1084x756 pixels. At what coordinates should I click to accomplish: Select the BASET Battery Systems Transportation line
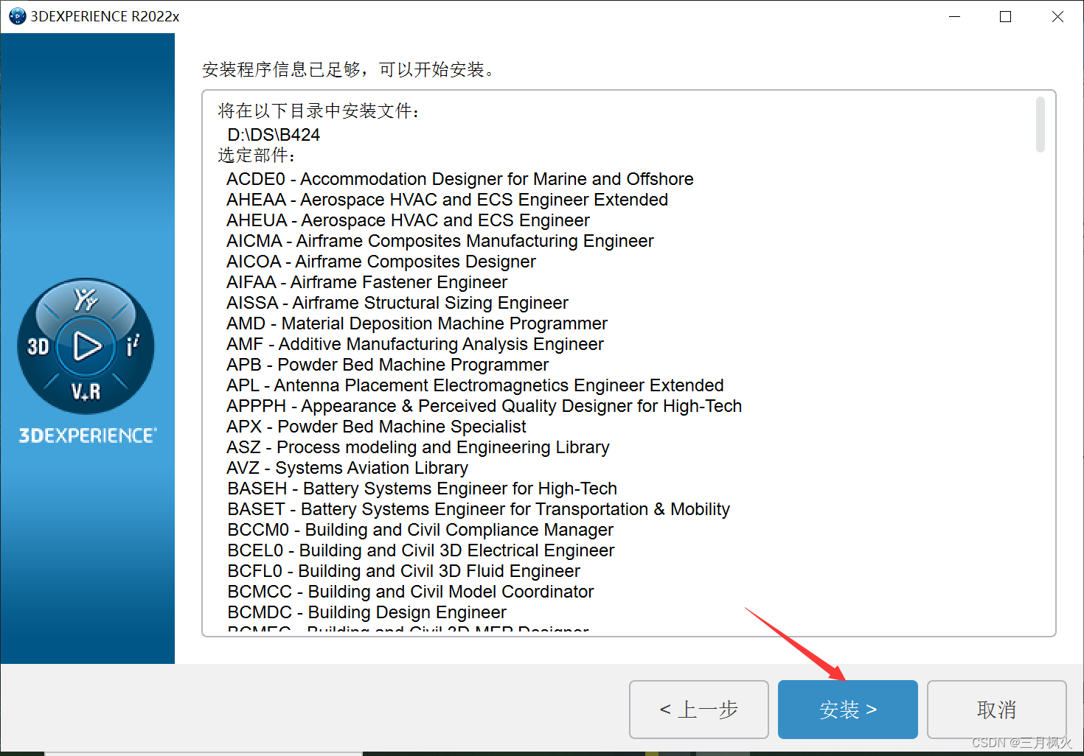[x=479, y=509]
